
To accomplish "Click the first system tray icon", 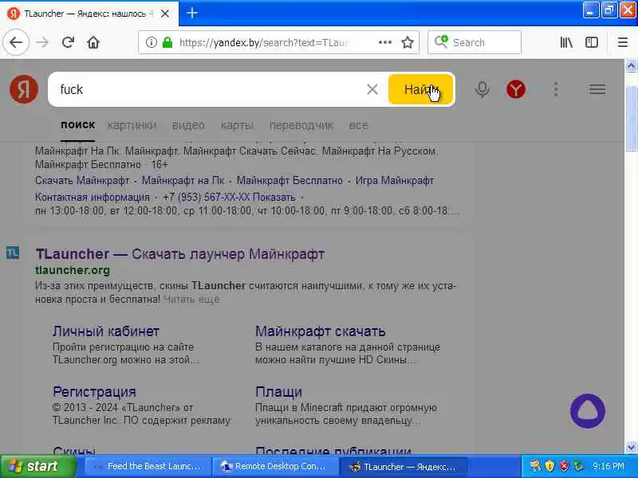I will coord(535,466).
